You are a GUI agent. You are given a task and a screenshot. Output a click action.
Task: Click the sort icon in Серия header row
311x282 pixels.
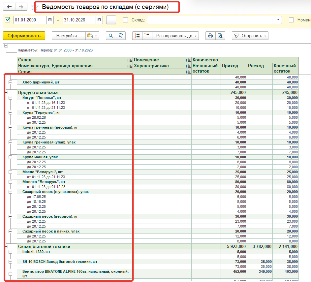[188, 72]
